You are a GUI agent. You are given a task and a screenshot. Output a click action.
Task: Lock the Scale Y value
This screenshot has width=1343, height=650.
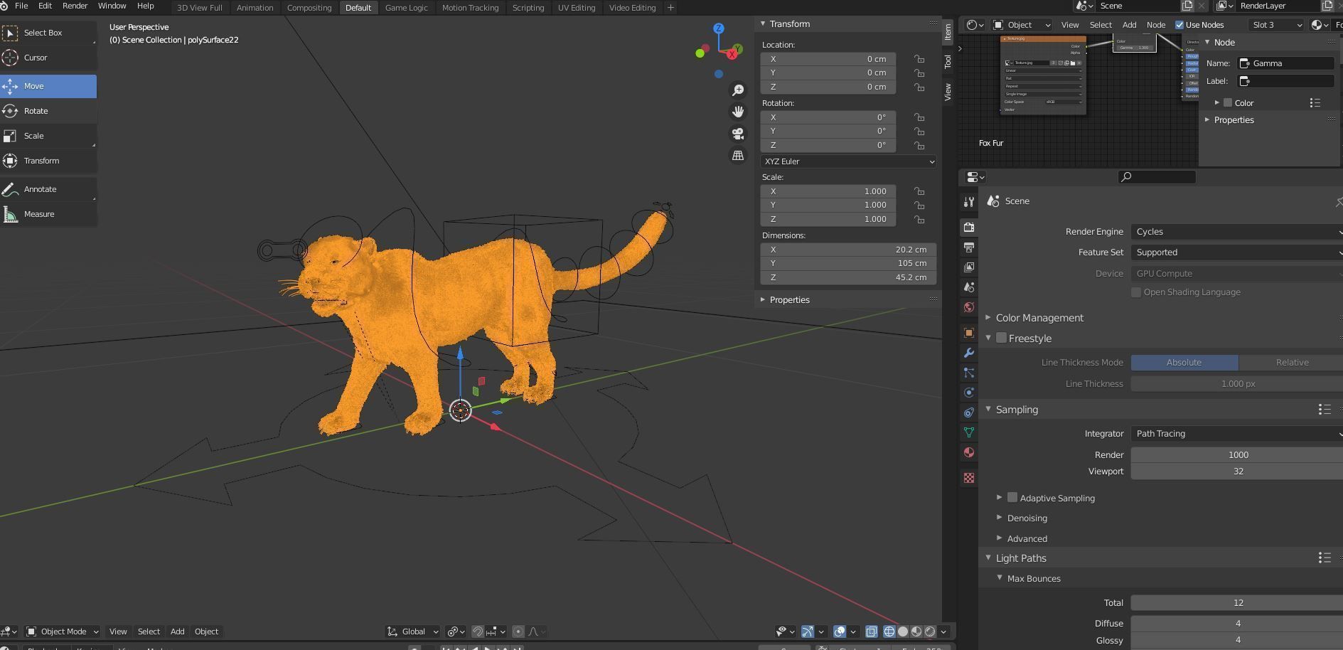tap(919, 206)
